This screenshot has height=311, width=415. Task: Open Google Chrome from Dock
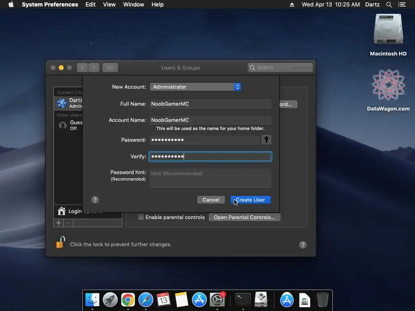pyautogui.click(x=128, y=300)
